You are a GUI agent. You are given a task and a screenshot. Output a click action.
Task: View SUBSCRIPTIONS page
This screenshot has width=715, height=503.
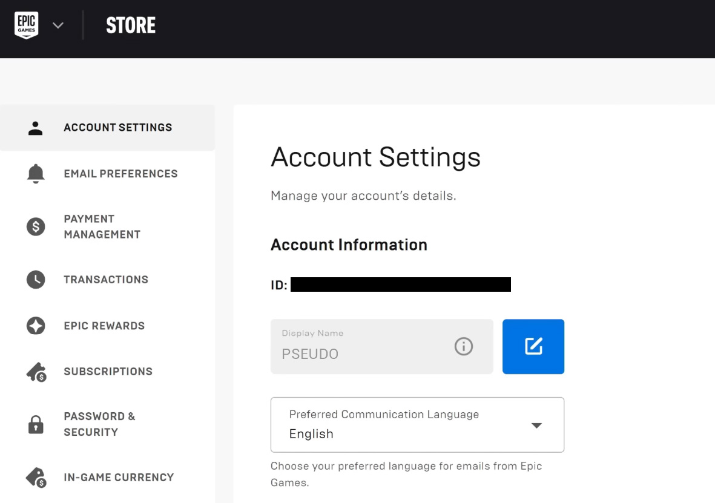click(108, 372)
